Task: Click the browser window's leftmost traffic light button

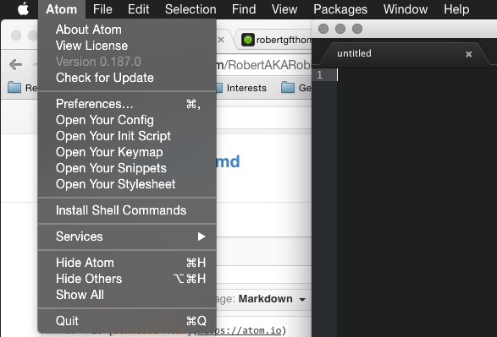Action: 16,35
